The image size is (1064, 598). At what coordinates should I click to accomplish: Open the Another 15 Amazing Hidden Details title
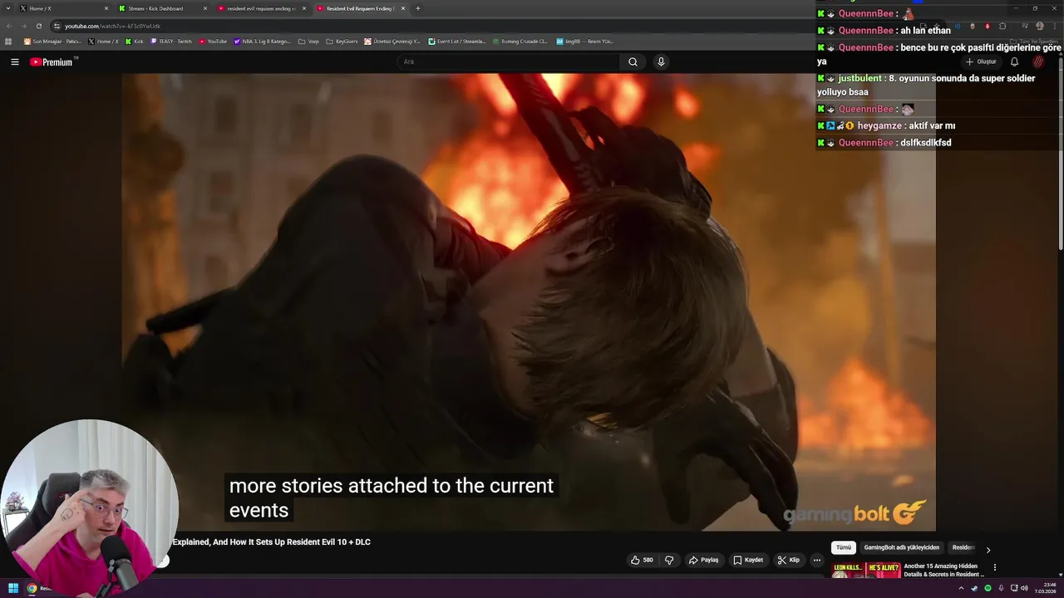(x=943, y=570)
